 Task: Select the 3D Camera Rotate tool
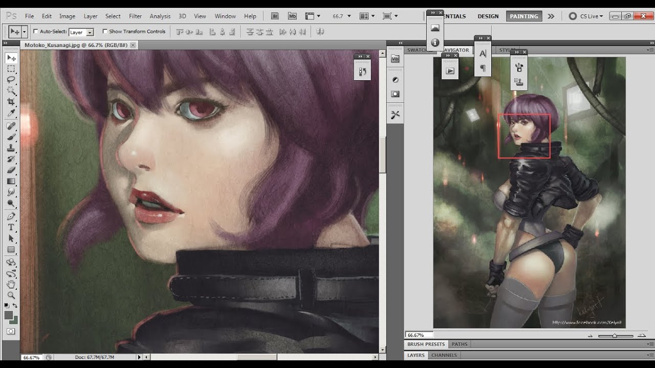pyautogui.click(x=11, y=273)
